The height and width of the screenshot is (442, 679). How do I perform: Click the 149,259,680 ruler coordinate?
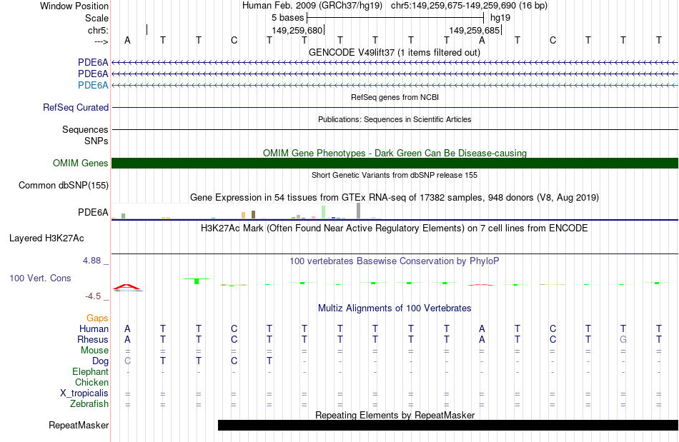point(297,30)
